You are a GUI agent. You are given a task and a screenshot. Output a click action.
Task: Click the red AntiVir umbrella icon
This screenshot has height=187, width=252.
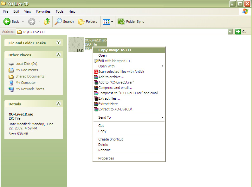(96, 72)
